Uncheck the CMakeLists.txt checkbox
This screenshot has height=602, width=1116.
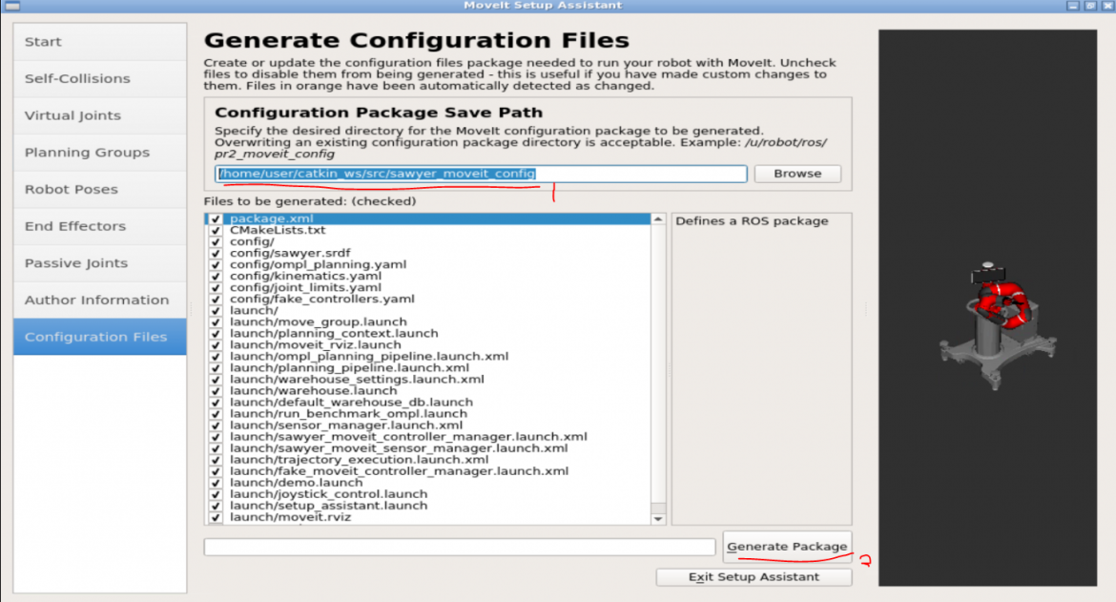(x=216, y=230)
